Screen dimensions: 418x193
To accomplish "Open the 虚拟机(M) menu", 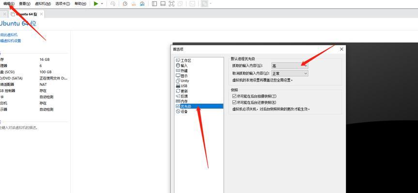I will [43, 4].
